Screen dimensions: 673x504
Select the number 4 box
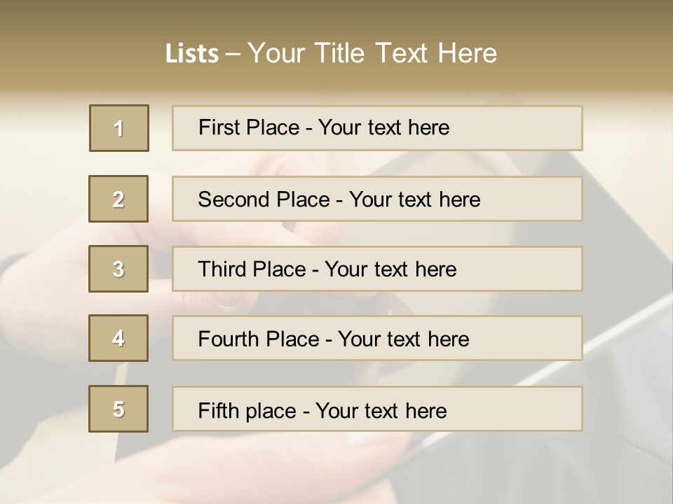pyautogui.click(x=118, y=338)
